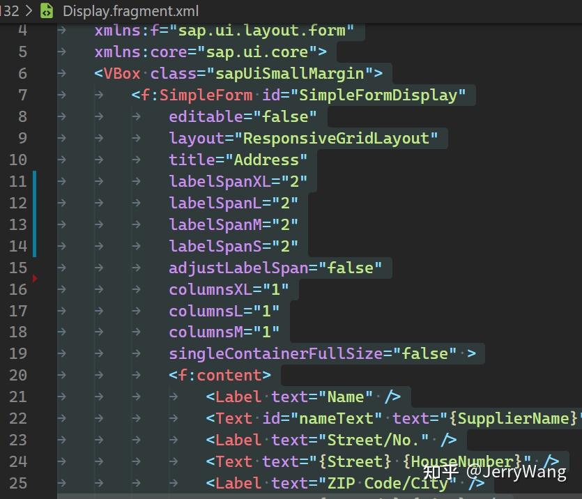Click the red marker beside line 15

click(x=34, y=277)
